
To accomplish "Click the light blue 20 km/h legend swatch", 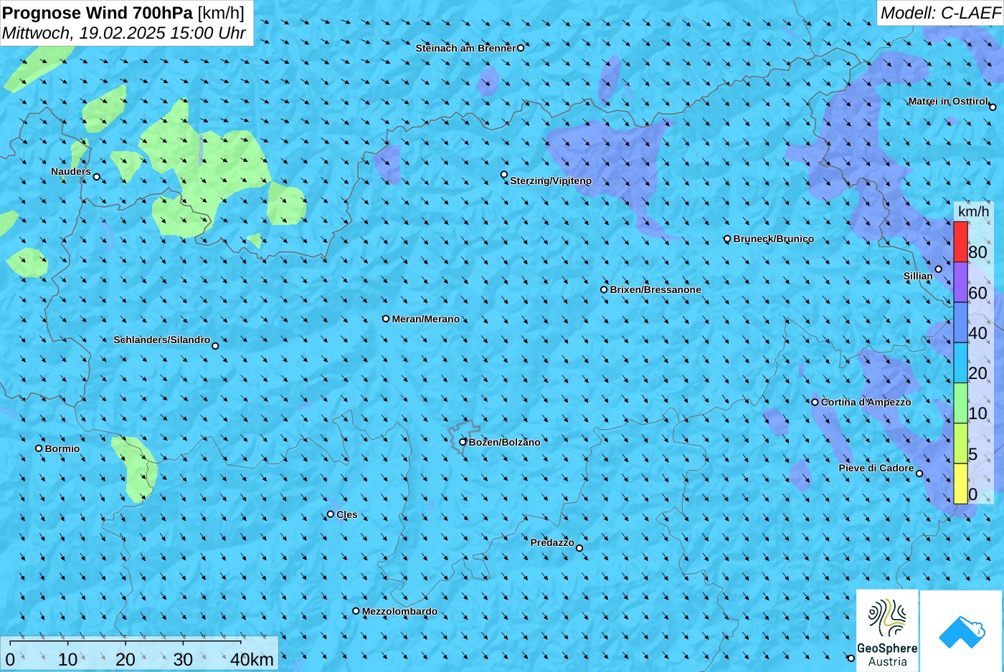I will [x=960, y=363].
